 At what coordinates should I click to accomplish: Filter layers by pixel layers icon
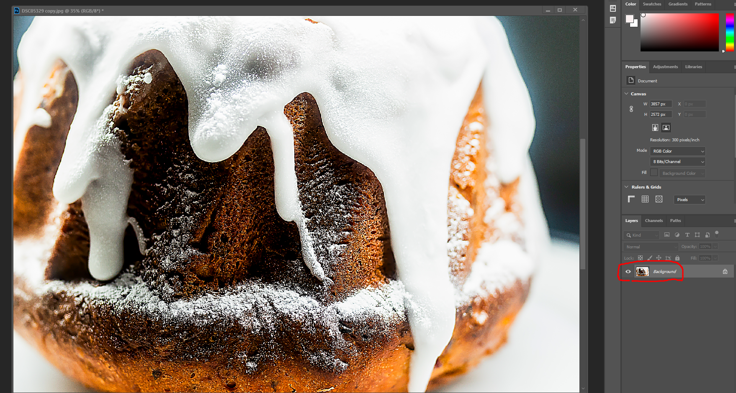point(667,235)
